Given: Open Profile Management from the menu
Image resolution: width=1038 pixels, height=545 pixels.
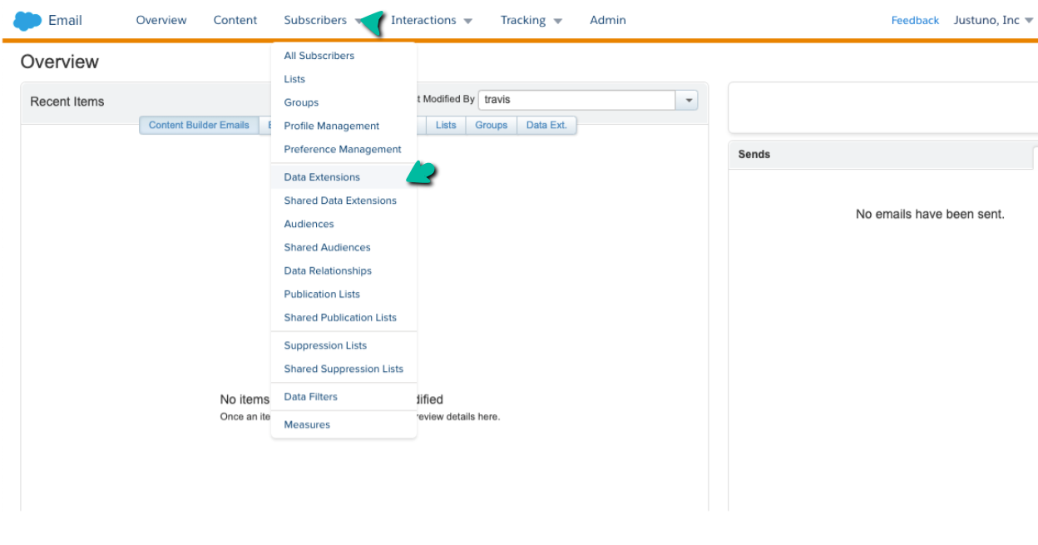Looking at the screenshot, I should (332, 126).
